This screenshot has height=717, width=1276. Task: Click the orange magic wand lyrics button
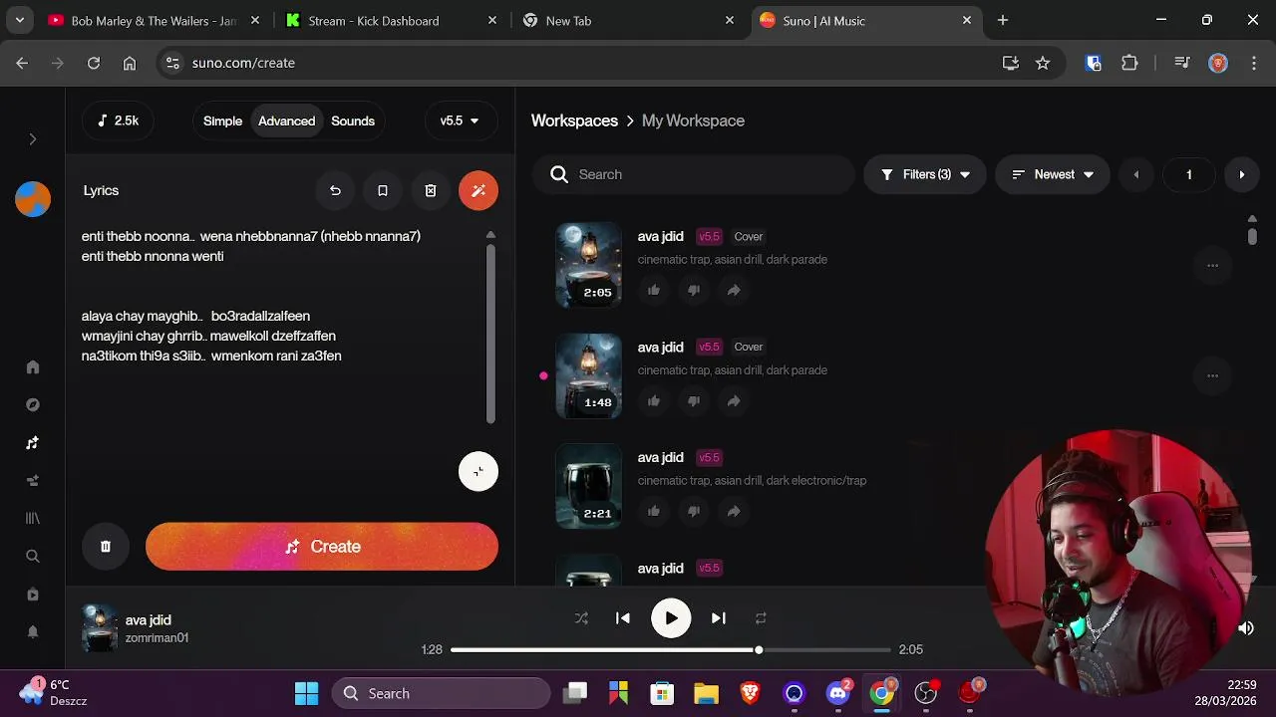(478, 190)
